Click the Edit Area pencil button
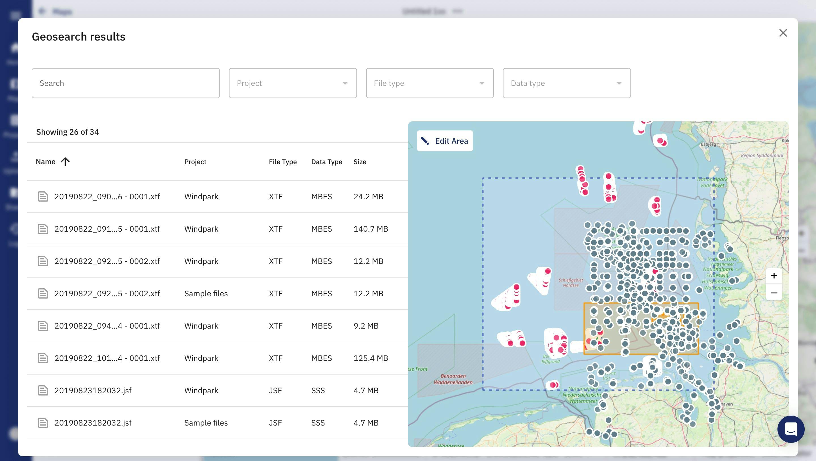 (x=445, y=141)
